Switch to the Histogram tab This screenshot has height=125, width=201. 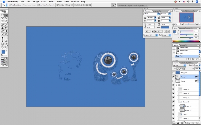[x=189, y=11]
